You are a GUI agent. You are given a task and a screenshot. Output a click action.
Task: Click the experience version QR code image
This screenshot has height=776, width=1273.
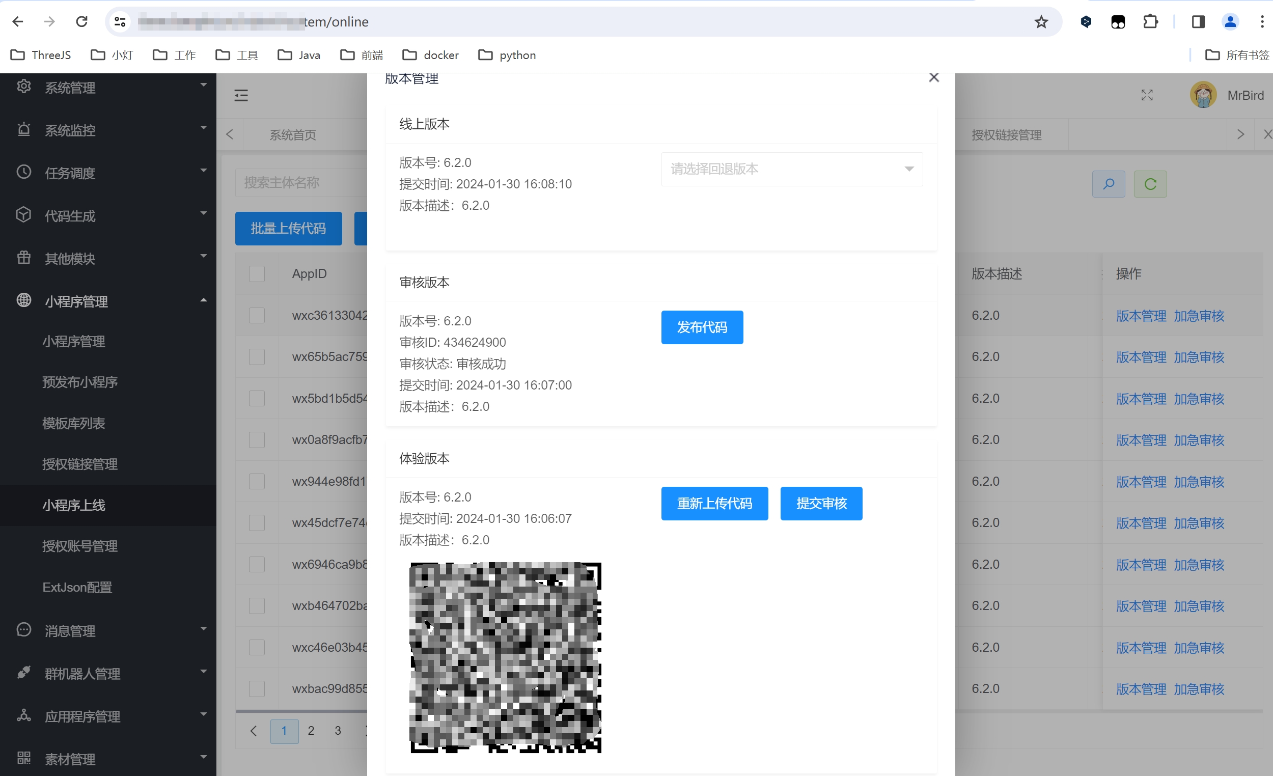505,657
